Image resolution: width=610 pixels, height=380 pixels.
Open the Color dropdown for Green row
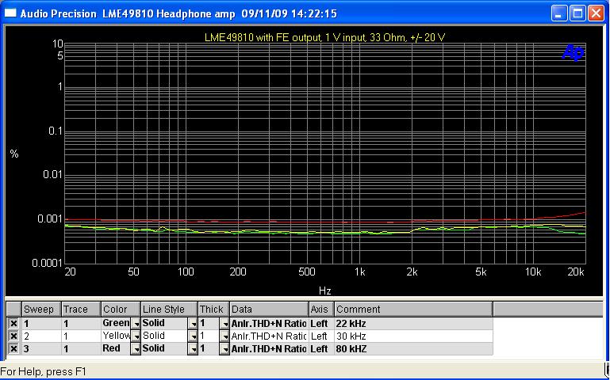[x=136, y=324]
